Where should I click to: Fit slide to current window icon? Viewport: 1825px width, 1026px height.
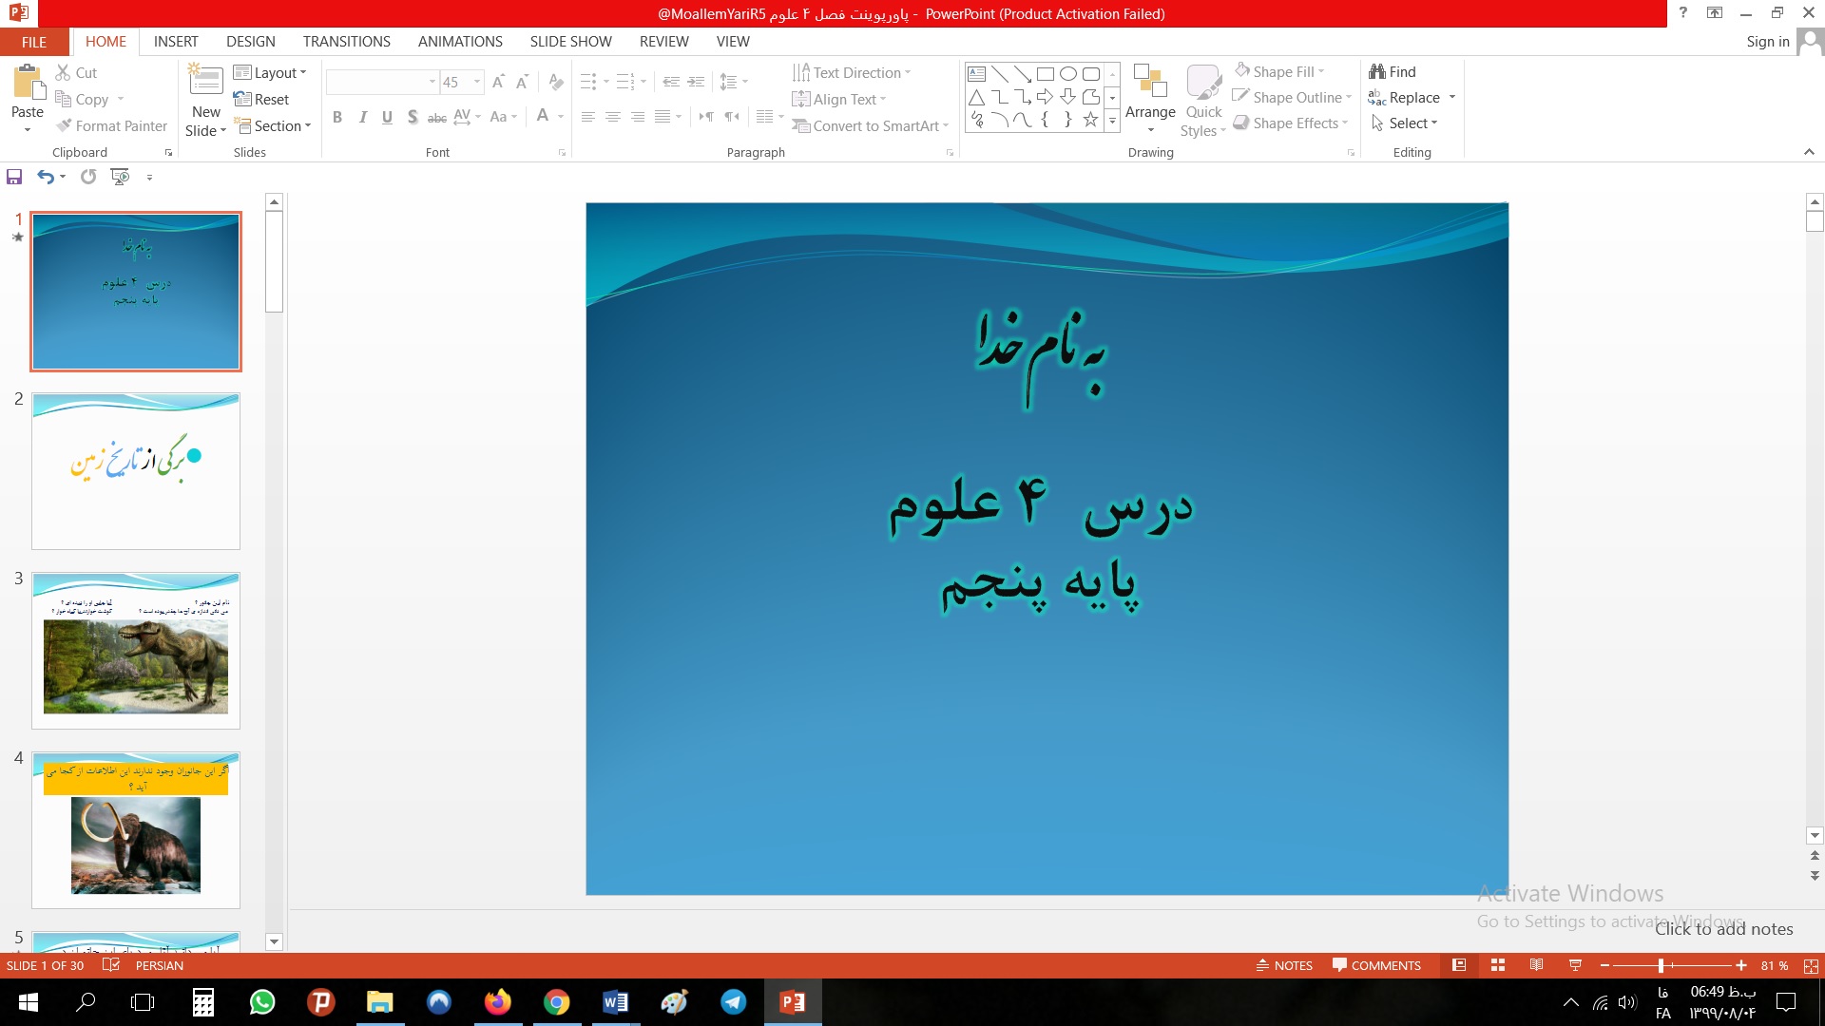tap(1811, 965)
